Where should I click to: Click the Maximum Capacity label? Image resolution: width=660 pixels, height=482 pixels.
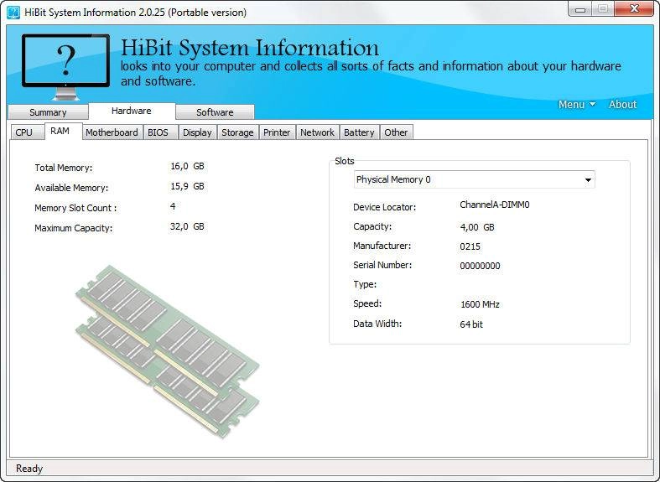coord(74,228)
